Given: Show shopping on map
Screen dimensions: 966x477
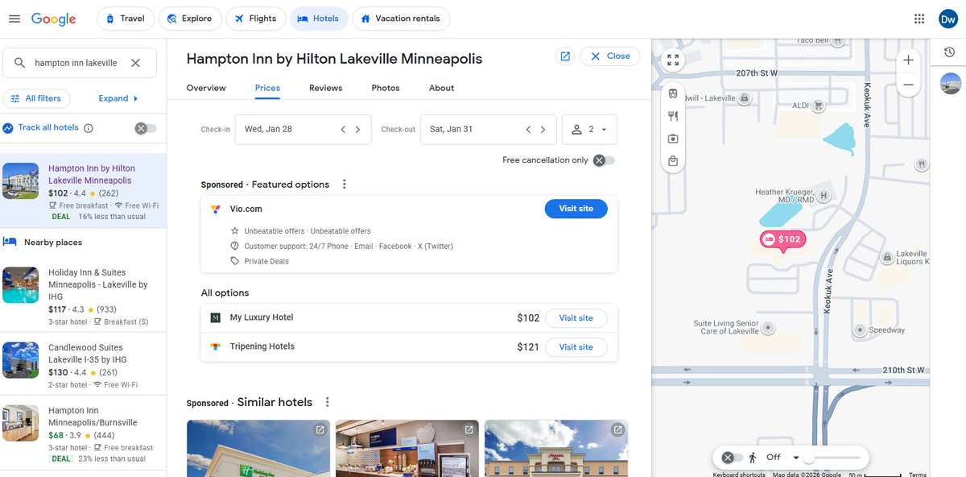Looking at the screenshot, I should point(673,161).
